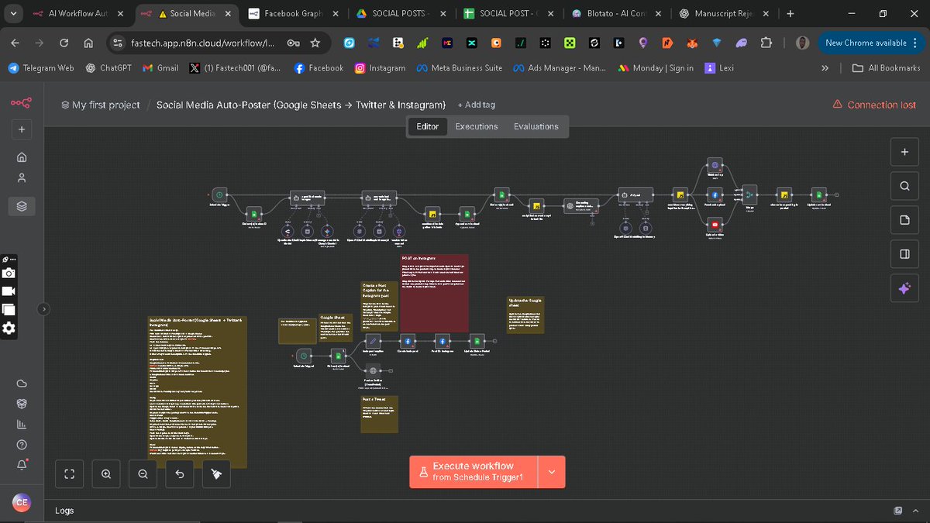Open the cube templates icon in sidebar
Image resolution: width=930 pixels, height=523 pixels.
(22, 404)
